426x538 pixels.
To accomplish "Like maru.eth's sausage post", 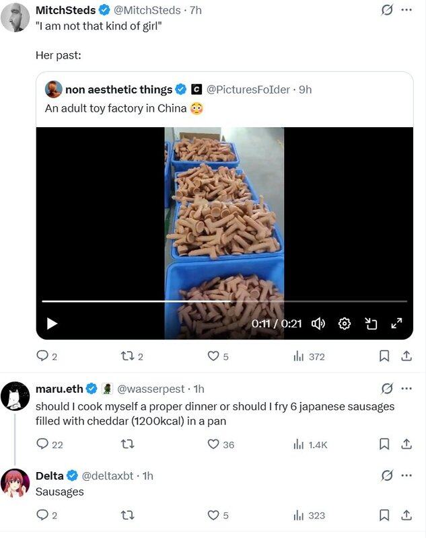I will pos(213,444).
